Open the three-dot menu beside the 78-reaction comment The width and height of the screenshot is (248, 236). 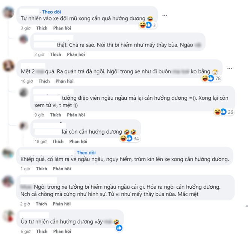pyautogui.click(x=230, y=68)
